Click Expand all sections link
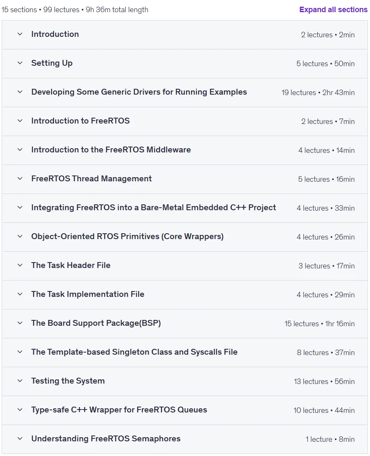 tap(334, 10)
